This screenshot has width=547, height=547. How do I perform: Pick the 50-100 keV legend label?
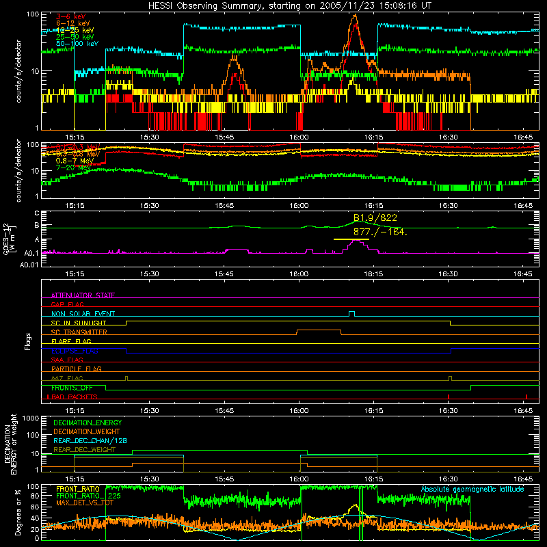[x=77, y=44]
